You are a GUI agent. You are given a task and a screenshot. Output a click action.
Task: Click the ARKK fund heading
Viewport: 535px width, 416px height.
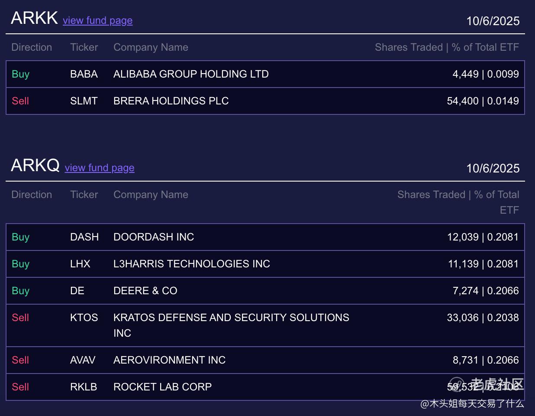click(34, 18)
